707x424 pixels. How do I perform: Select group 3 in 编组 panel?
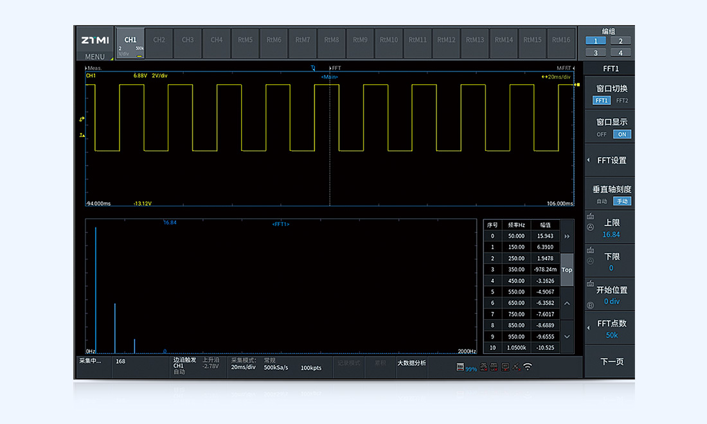tap(595, 53)
